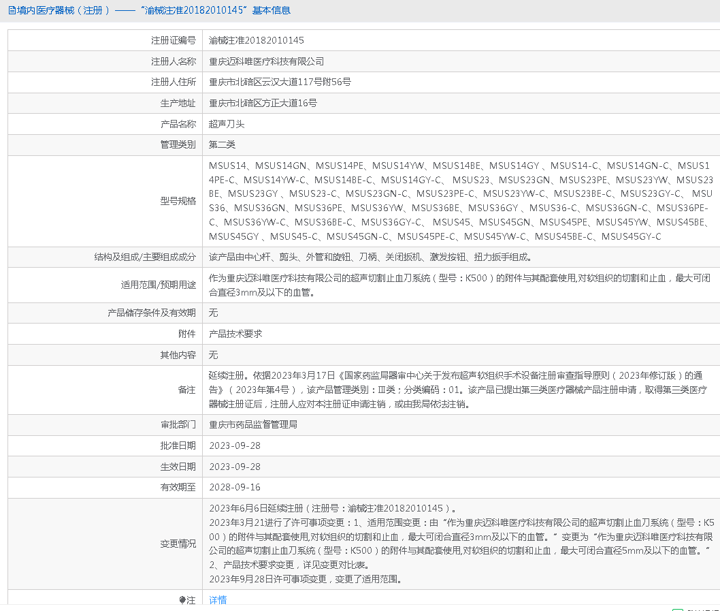
Task: Click the 变更情况 row label
Action: tap(178, 544)
